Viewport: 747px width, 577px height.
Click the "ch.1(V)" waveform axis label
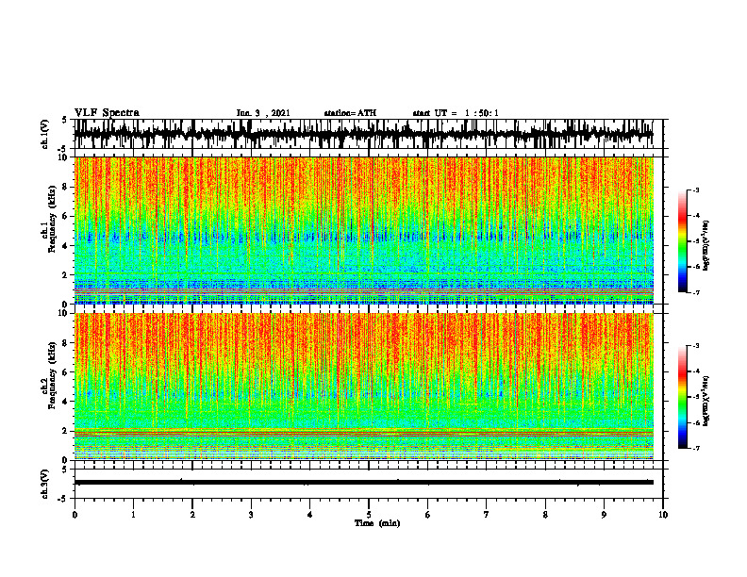(44, 134)
